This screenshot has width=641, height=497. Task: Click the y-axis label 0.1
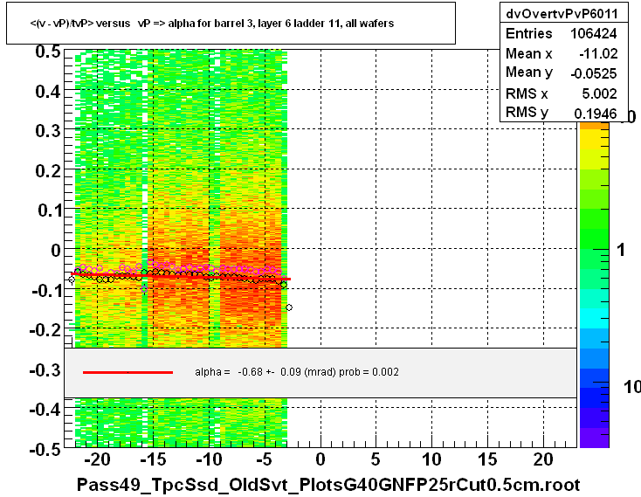point(49,211)
